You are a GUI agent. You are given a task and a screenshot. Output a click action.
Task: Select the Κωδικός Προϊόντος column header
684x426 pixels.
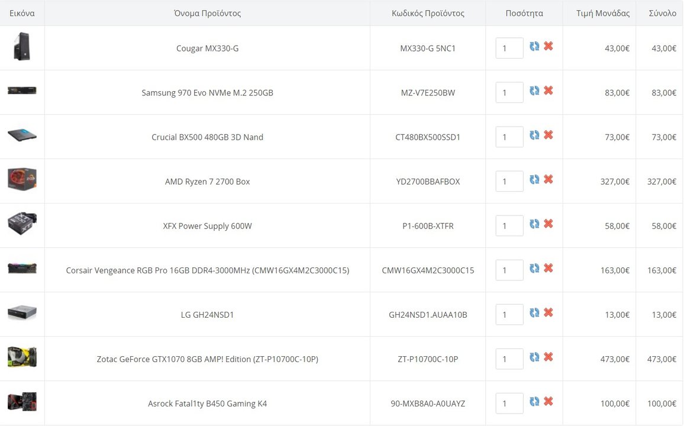(428, 14)
